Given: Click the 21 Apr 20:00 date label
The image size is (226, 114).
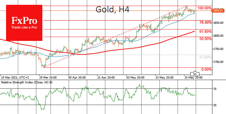Looking at the screenshot, I should (106, 78).
